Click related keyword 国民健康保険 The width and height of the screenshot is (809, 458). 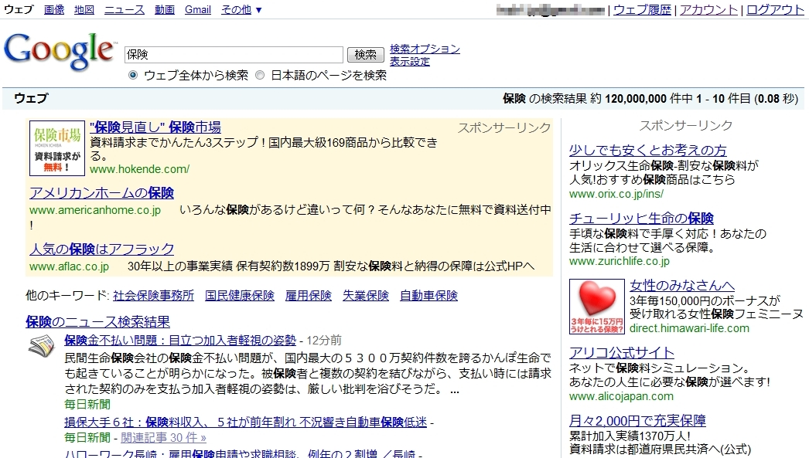click(x=240, y=296)
